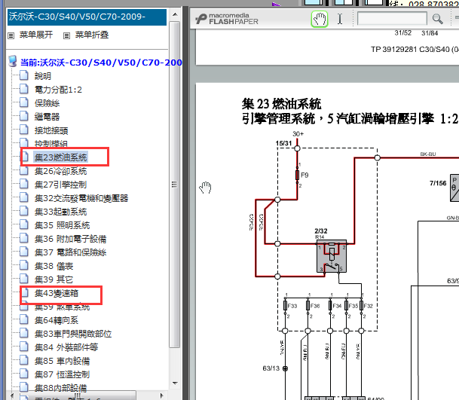Screen dimensions: 459x400
Task: Open the 保險絲 entry
Action: coord(47,103)
